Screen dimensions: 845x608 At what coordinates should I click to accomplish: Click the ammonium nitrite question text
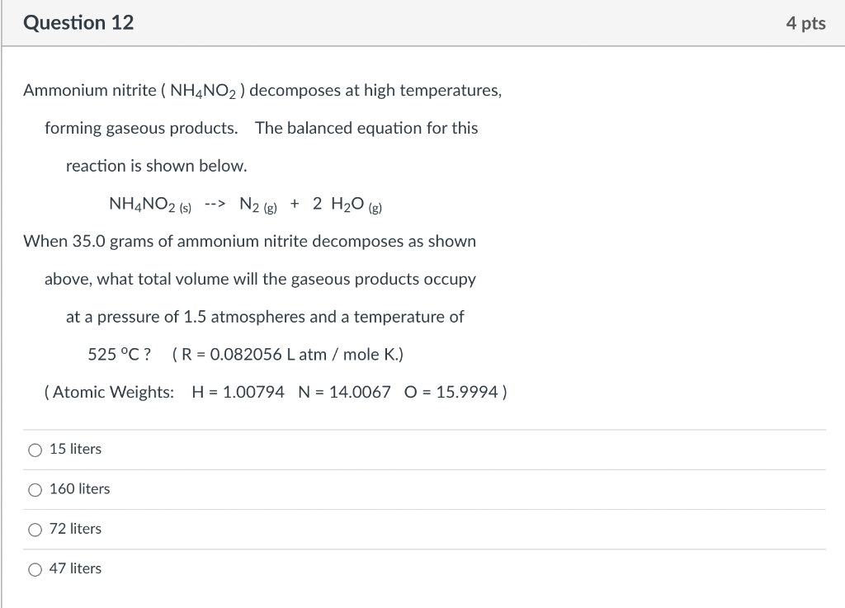(262, 90)
